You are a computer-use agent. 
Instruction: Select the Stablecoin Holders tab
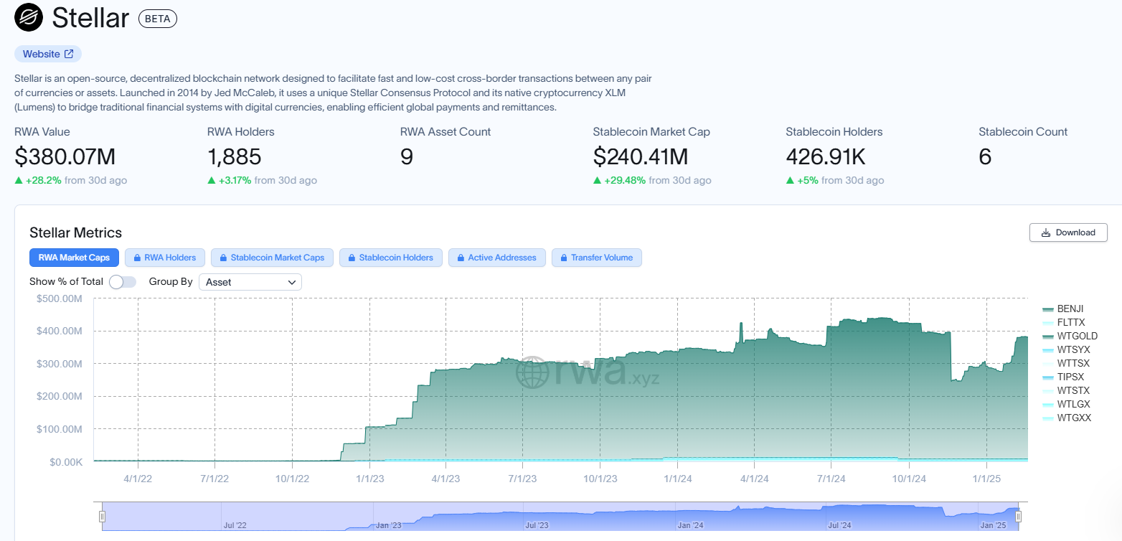390,258
